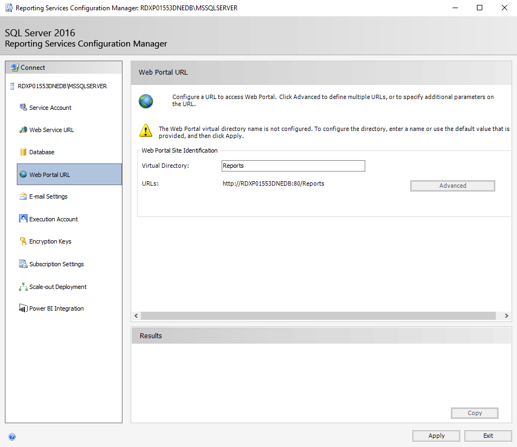Open Scale-out Deployment page
The height and width of the screenshot is (447, 517).
coord(57,287)
